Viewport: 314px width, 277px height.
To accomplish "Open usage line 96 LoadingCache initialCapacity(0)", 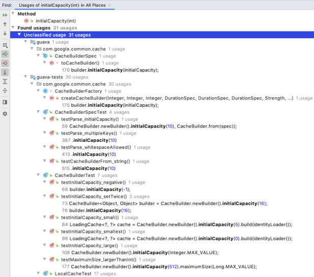I will tap(177, 238).
